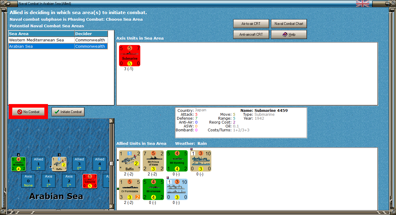Select the highlighted Arabian Sea row

pyautogui.click(x=58, y=46)
